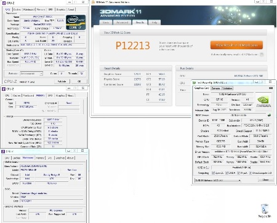Click the Run Details heading in 3DMark

pyautogui.click(x=187, y=68)
